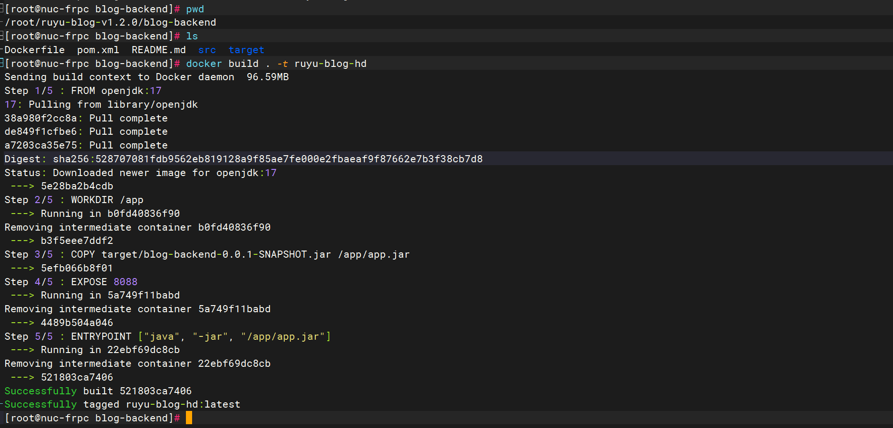Viewport: 893px width, 428px height.
Task: Click the 'docker' command word
Action: coord(204,64)
